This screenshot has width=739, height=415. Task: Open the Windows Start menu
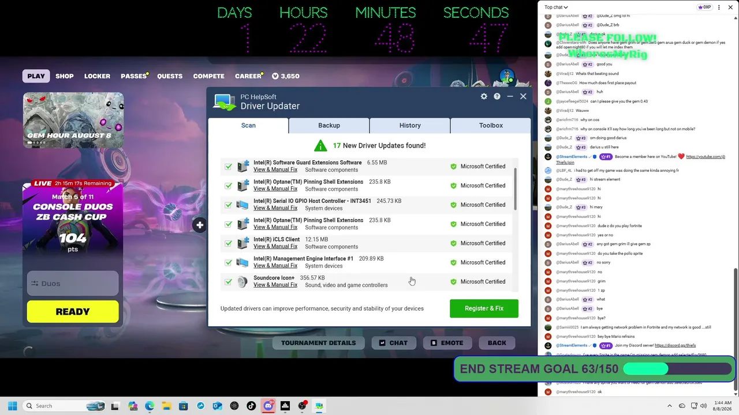(x=12, y=406)
